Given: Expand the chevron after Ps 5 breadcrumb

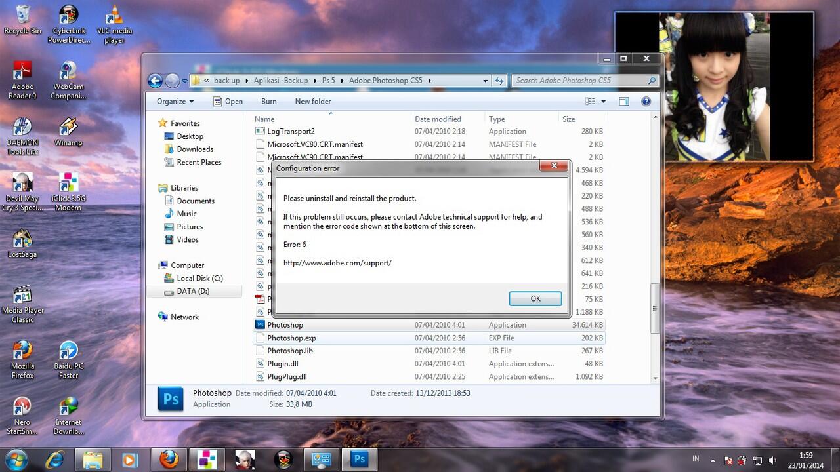Looking at the screenshot, I should (x=342, y=81).
